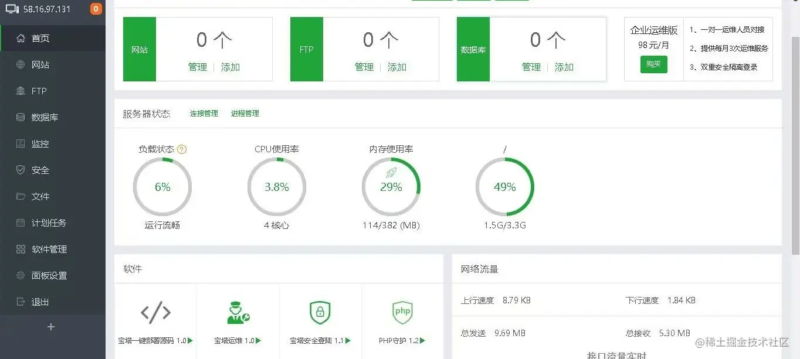
Task: Open 数据库 from the sidebar
Action: pos(53,117)
